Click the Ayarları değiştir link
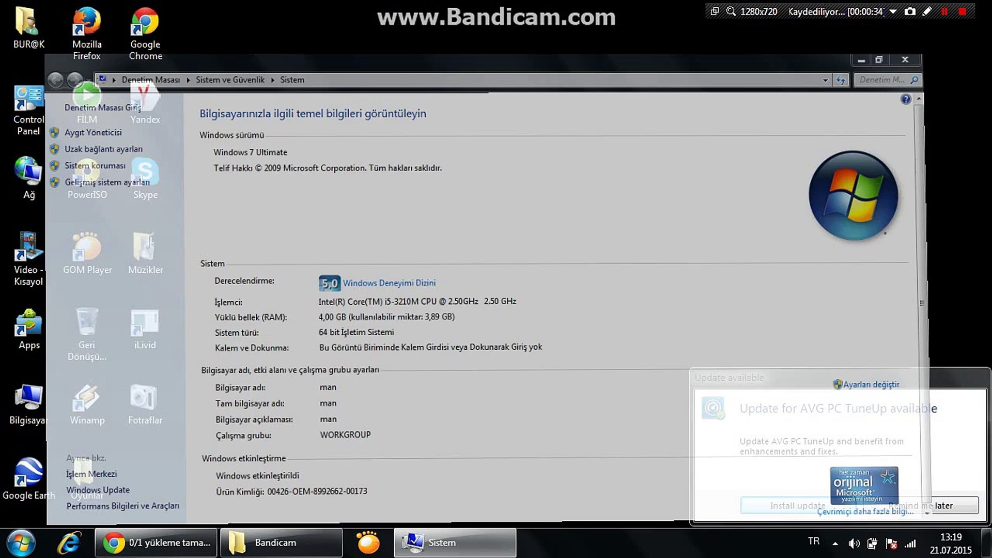 tap(871, 384)
